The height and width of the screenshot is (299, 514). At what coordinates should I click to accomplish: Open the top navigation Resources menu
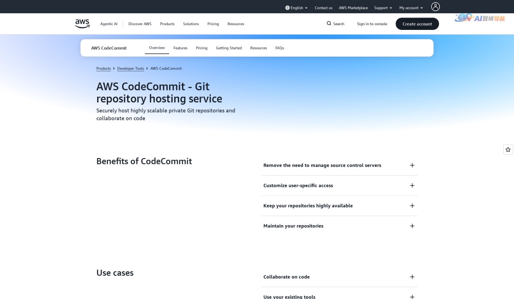pyautogui.click(x=236, y=24)
